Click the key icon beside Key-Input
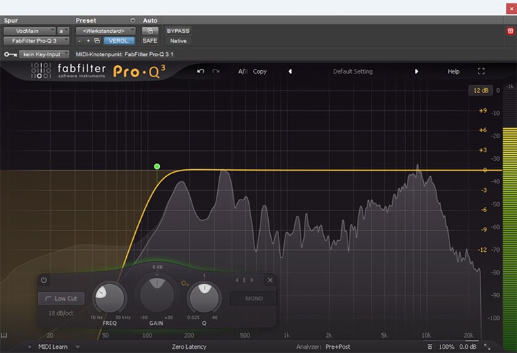Viewport: 517px width, 353px height. pyautogui.click(x=10, y=54)
